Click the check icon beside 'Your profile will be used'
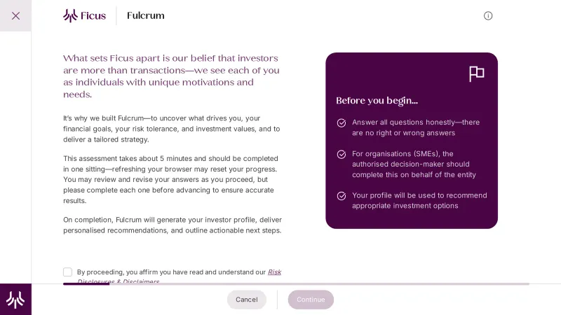 [x=342, y=196]
